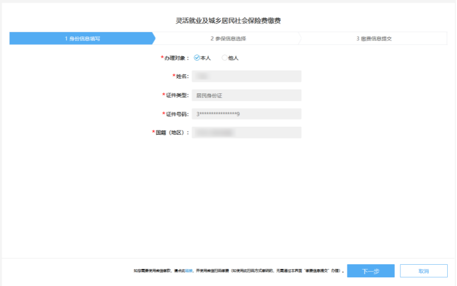Click the 证件类型 field label
This screenshot has height=286, width=457.
(177, 96)
